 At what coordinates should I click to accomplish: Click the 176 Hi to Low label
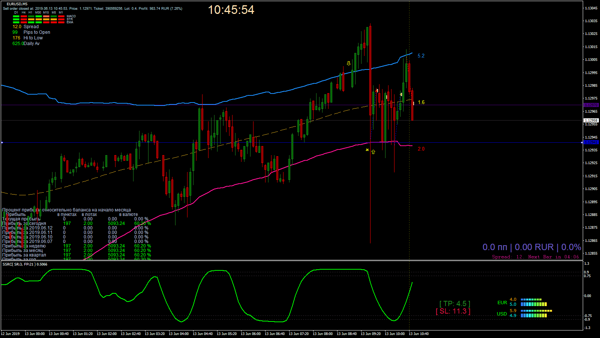27,38
